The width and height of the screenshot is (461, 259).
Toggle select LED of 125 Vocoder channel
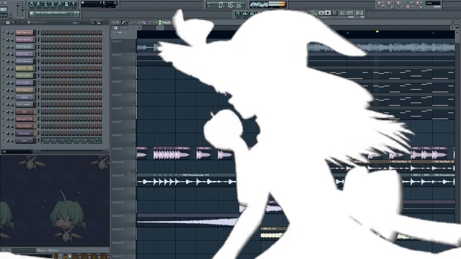pos(38,83)
